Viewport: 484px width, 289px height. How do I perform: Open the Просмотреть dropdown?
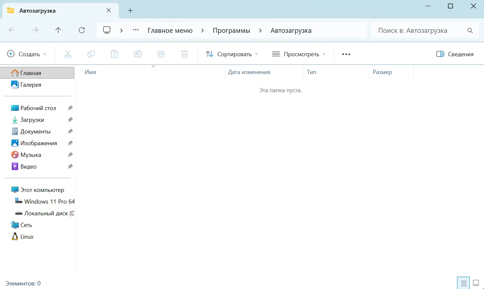(x=299, y=54)
